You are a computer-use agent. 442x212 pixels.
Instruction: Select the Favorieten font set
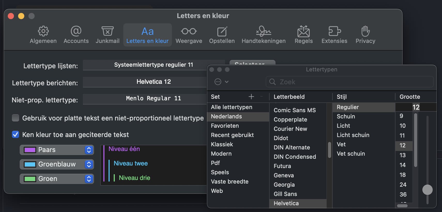[225, 126]
